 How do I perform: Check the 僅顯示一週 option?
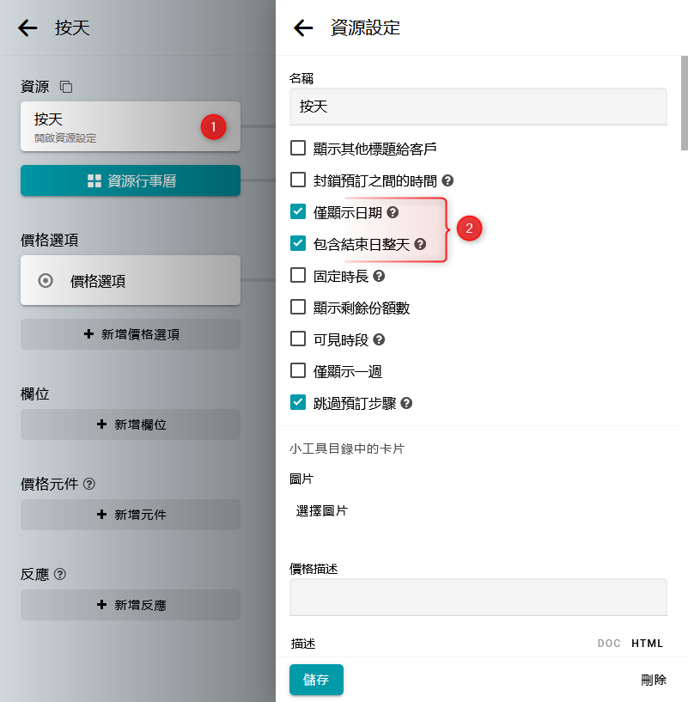point(298,370)
